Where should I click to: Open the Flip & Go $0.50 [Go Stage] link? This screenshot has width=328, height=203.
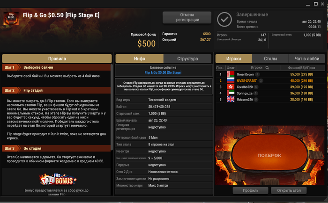tap(163, 72)
